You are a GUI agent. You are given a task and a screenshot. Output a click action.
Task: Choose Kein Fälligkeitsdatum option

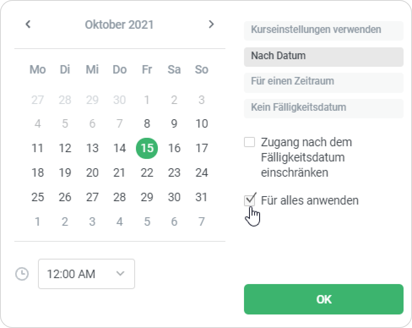(x=323, y=107)
